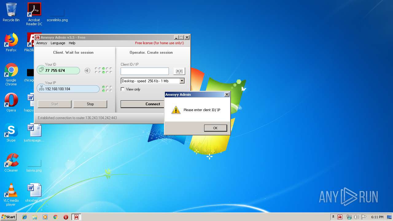Toggle the View only checkbox
This screenshot has height=221, width=393.
point(123,89)
